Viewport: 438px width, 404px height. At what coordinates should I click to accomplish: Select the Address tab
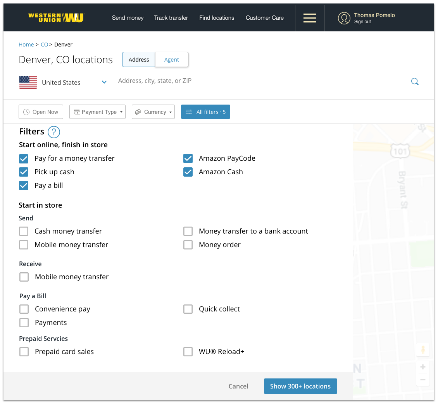pyautogui.click(x=139, y=60)
